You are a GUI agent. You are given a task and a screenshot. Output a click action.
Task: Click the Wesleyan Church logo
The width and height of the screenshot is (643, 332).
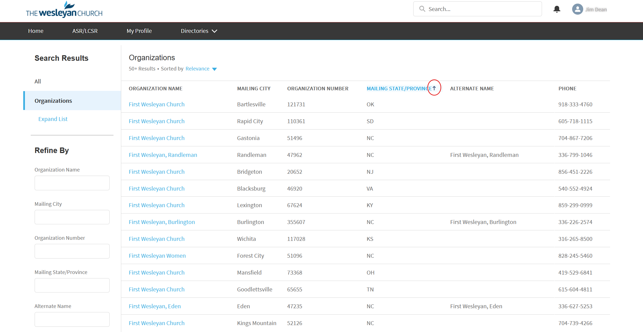click(64, 10)
